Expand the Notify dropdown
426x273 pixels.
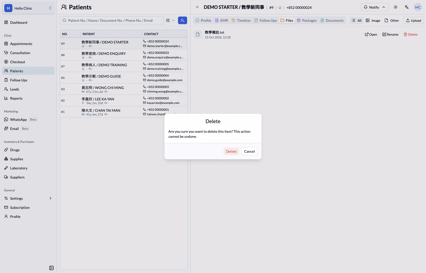(x=374, y=7)
